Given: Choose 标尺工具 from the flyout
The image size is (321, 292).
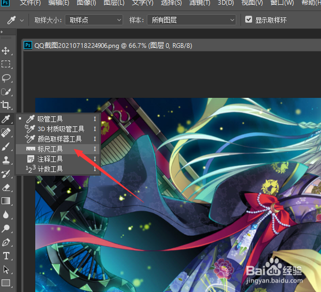Looking at the screenshot, I should pyautogui.click(x=57, y=149).
